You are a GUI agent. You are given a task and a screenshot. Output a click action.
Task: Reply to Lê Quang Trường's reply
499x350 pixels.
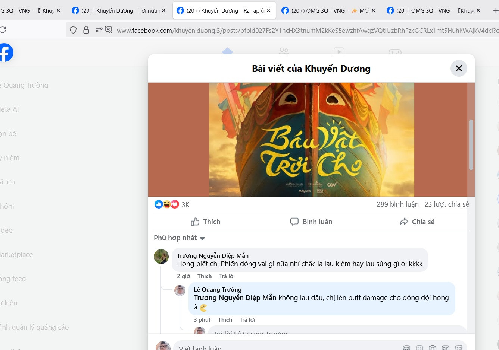(247, 319)
